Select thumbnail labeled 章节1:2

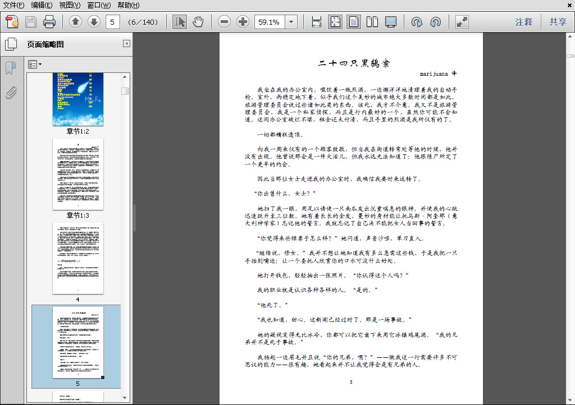coord(77,99)
